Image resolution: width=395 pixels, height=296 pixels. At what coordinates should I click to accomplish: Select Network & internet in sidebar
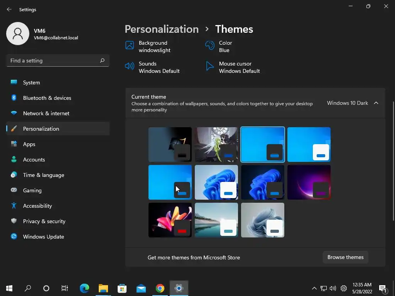pyautogui.click(x=58, y=113)
